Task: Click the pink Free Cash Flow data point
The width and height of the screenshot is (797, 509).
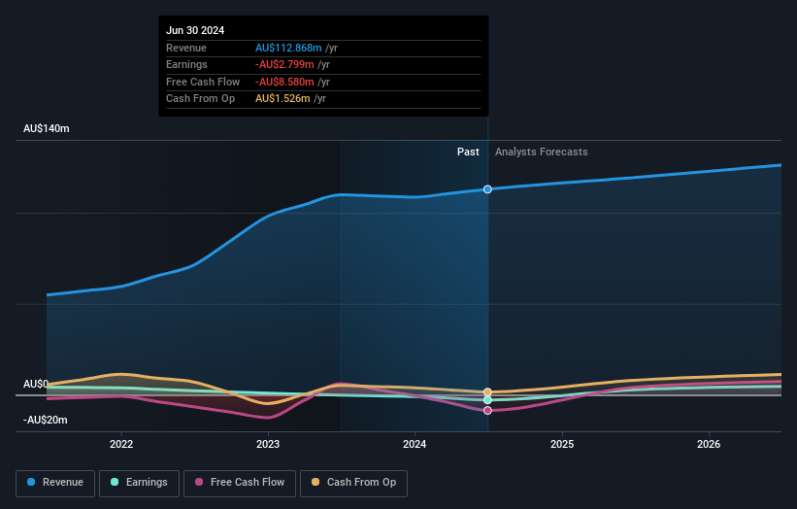Action: click(487, 410)
